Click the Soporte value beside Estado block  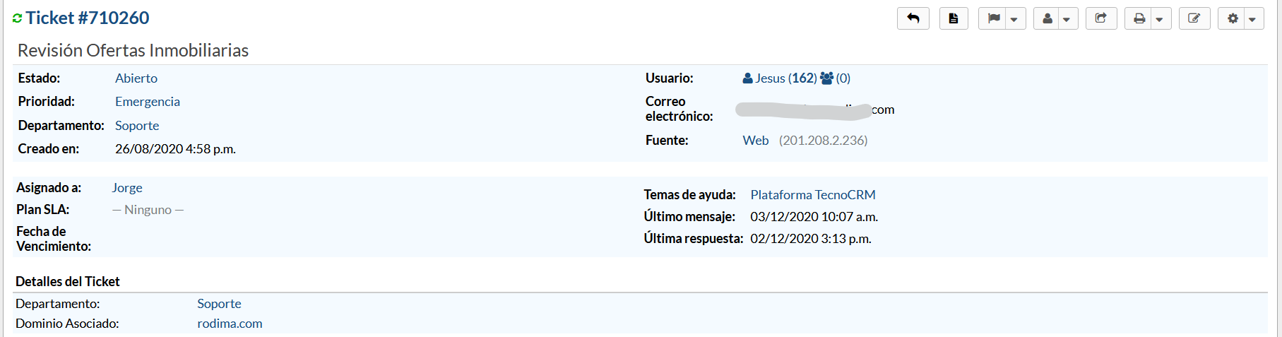tap(137, 126)
